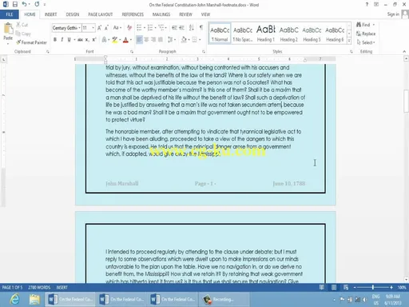Open the Recording app in taskbar
Image resolution: width=409 pixels, height=307 pixels.
coord(224,299)
